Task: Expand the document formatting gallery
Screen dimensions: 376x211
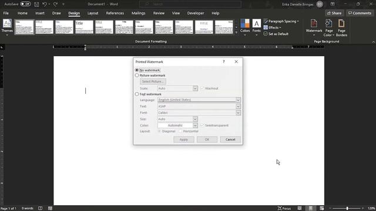Action: pos(236,32)
